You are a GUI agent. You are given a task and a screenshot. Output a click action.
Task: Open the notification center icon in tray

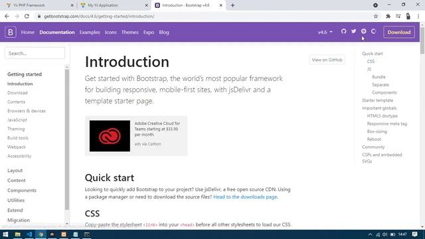(x=414, y=234)
